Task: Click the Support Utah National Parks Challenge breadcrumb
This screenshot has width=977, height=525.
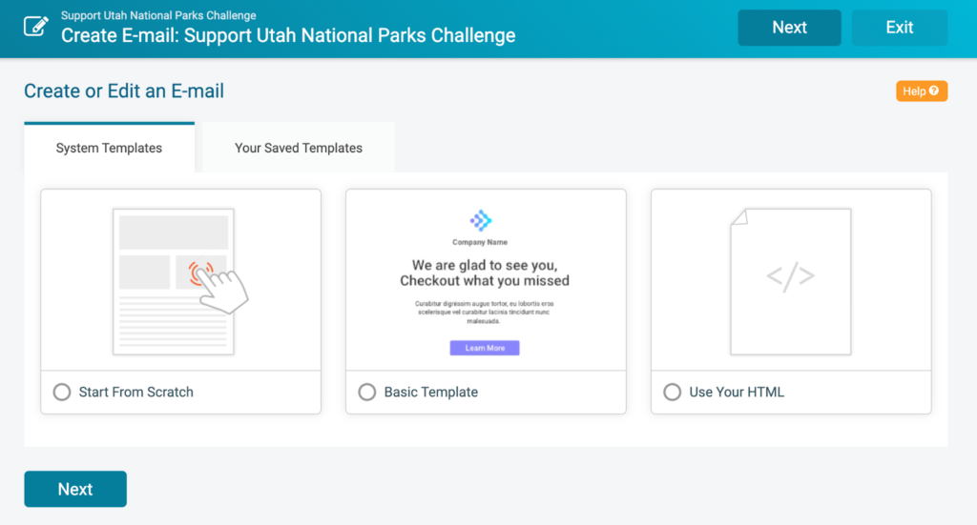Action: 158,15
